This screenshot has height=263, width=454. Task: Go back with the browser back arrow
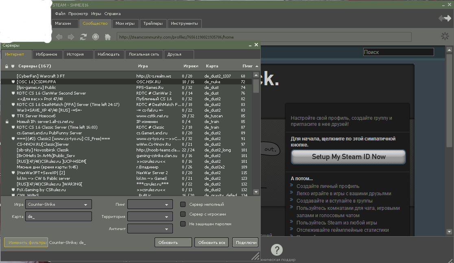click(x=59, y=37)
